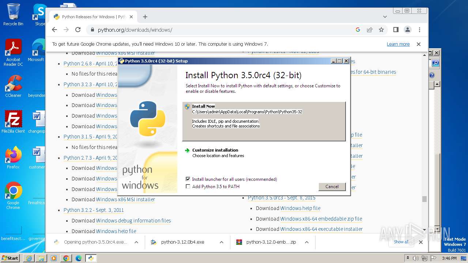Viewport: 468px width, 263px height.
Task: Launch Firefox desktop icon
Action: (x=13, y=158)
